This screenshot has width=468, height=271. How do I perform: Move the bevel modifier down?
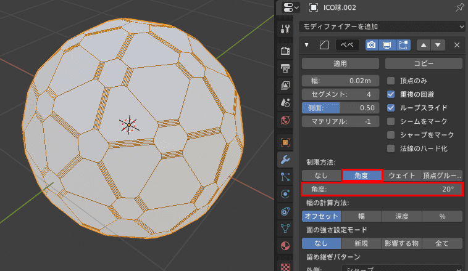pyautogui.click(x=438, y=45)
